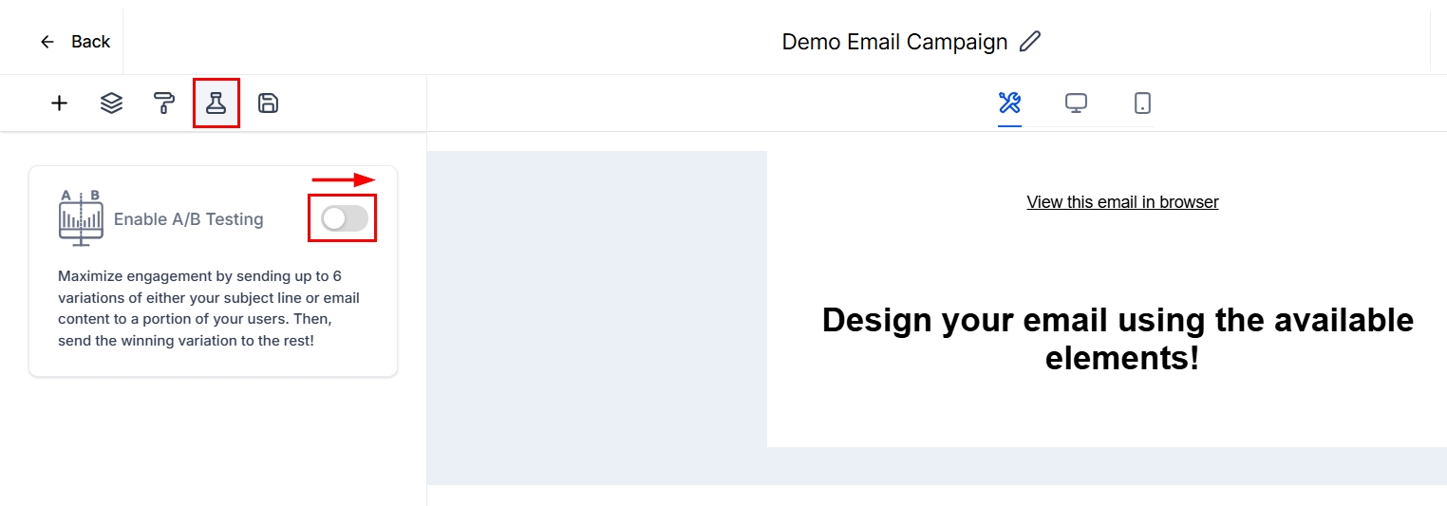The image size is (1447, 506).
Task: Click the A/B testing description paragraph
Action: [209, 309]
